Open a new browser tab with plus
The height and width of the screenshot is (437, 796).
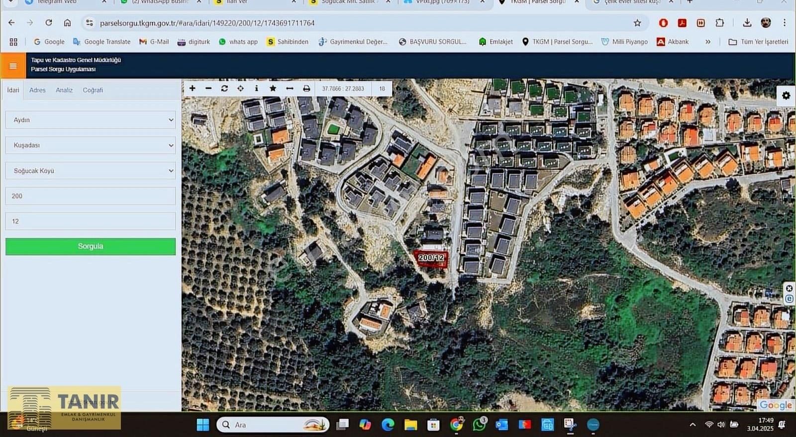[x=690, y=2]
